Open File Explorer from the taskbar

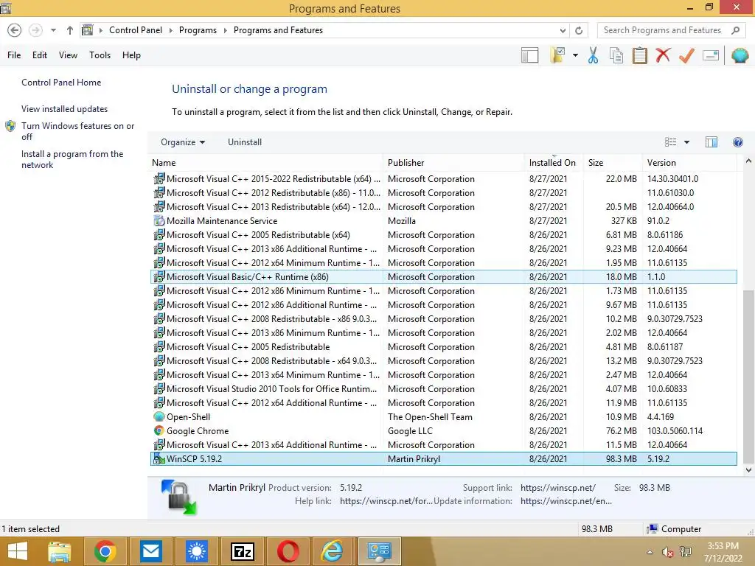click(x=59, y=551)
